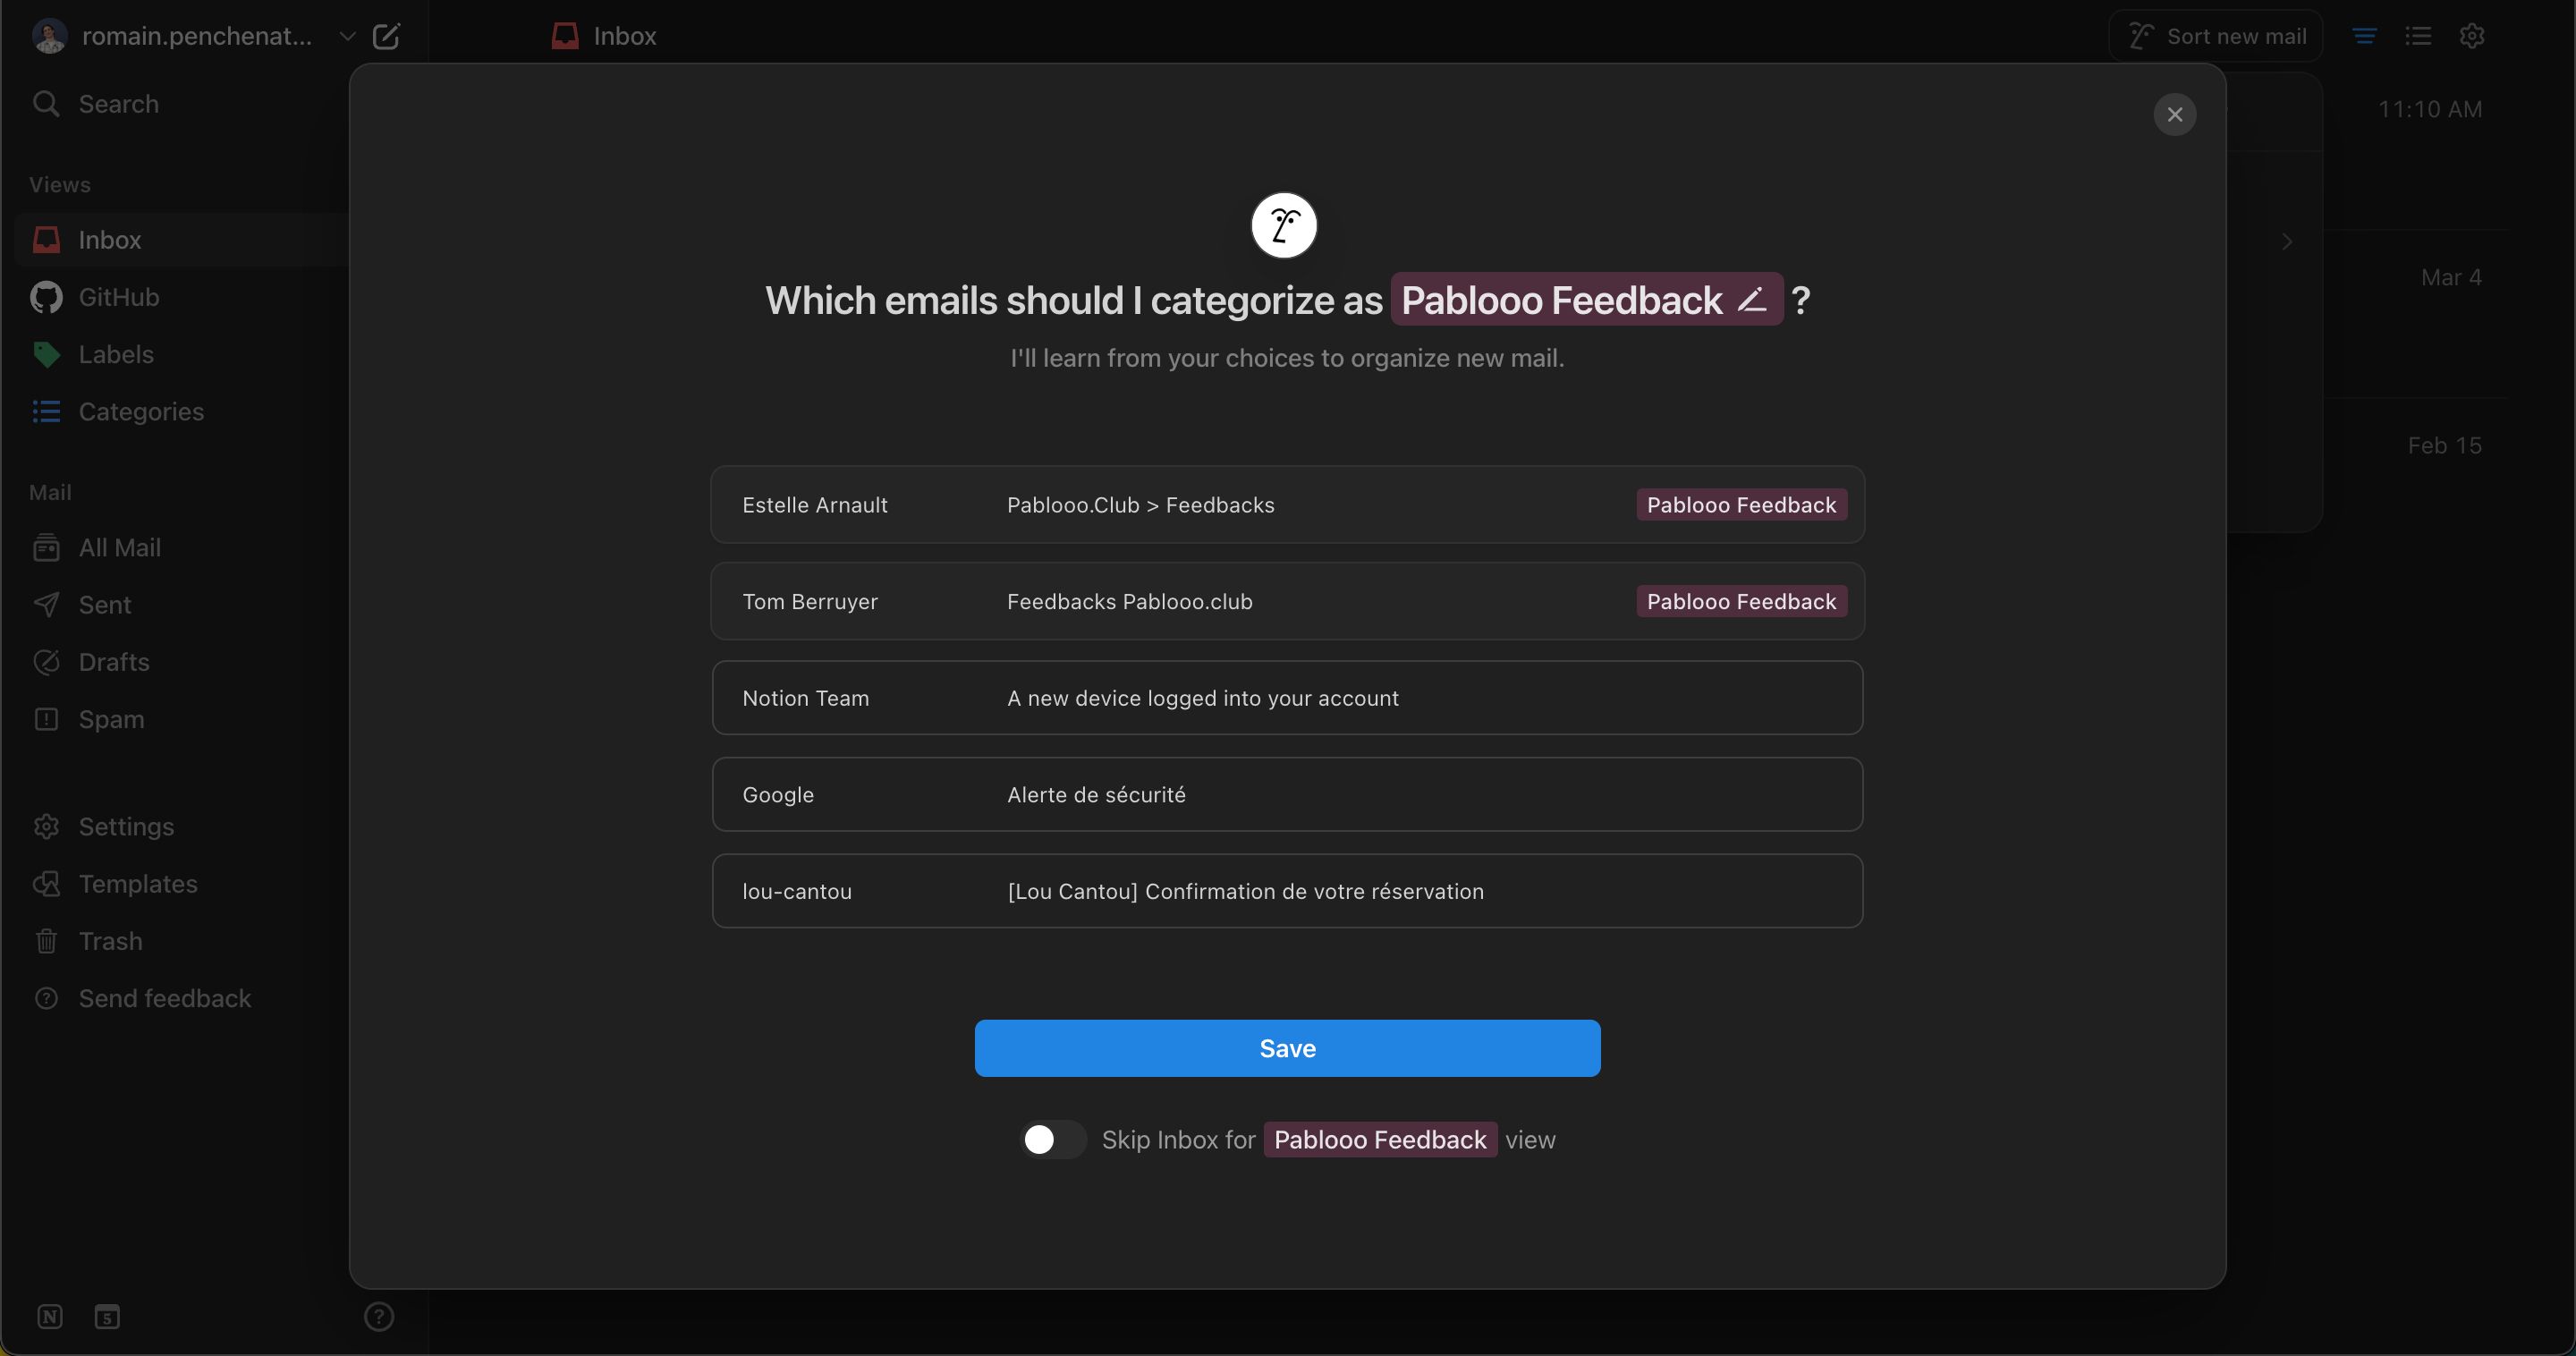The image size is (2576, 1356).
Task: Click Save to confirm categorization
Action: click(1286, 1047)
